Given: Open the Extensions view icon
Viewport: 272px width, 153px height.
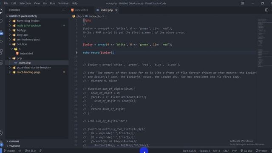Looking at the screenshot, I should click(1, 52).
